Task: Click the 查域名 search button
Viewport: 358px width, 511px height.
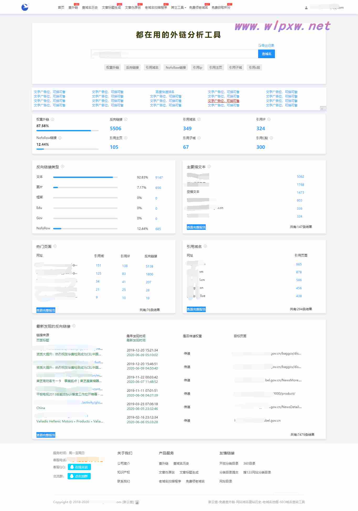Action: 267,54
